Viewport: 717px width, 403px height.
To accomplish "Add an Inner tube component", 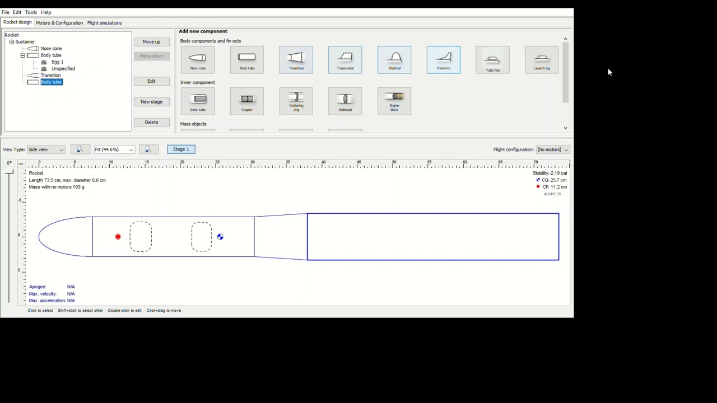I will pos(198,101).
